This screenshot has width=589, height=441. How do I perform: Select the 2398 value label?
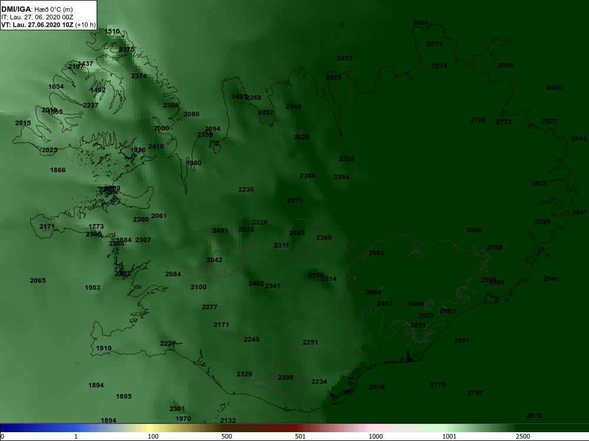(286, 378)
